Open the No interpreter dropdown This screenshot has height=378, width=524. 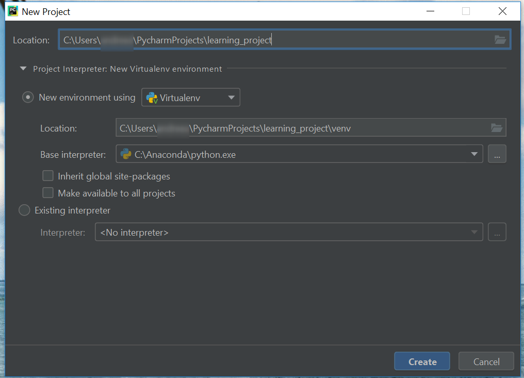[289, 232]
